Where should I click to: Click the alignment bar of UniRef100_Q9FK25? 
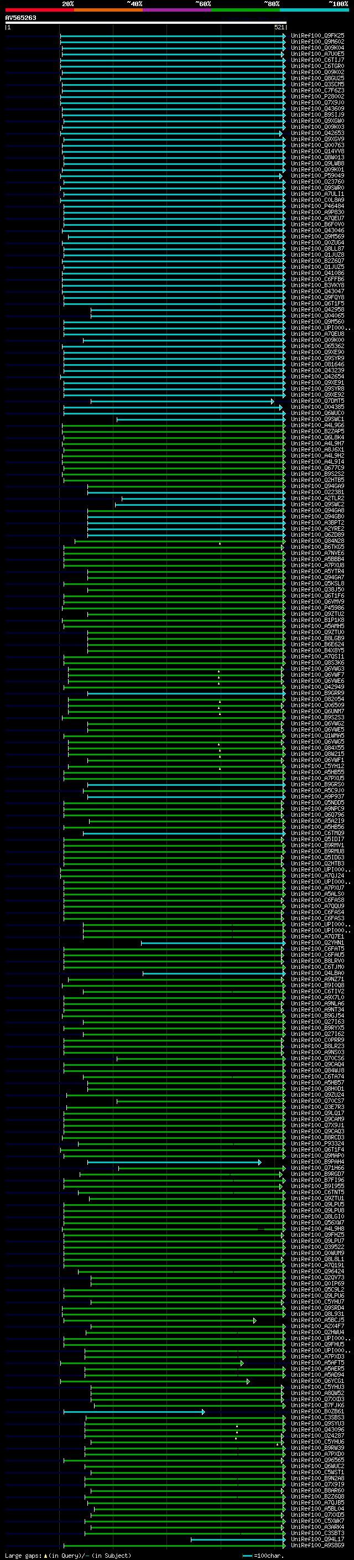tap(173, 36)
